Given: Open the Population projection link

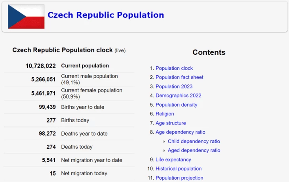Looking at the screenshot, I should click(x=179, y=178).
